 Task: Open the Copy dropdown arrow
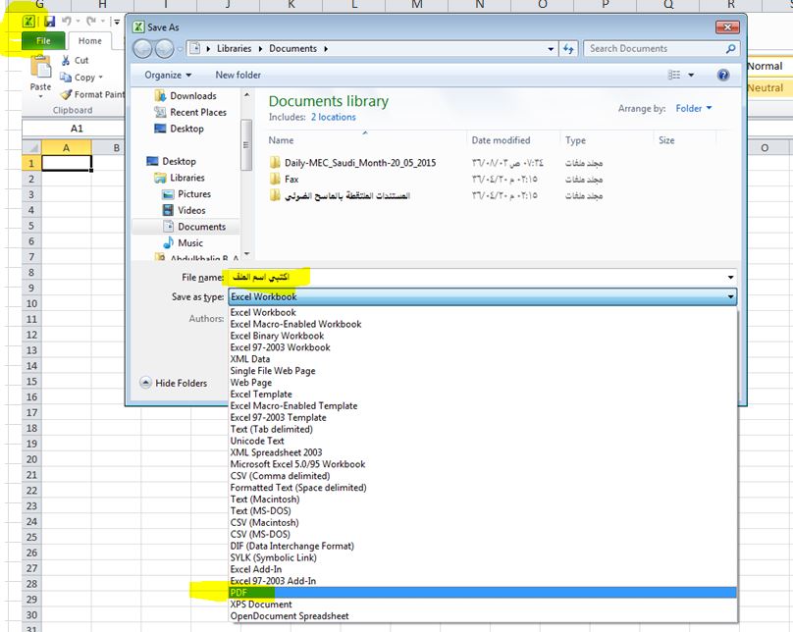pyautogui.click(x=100, y=78)
